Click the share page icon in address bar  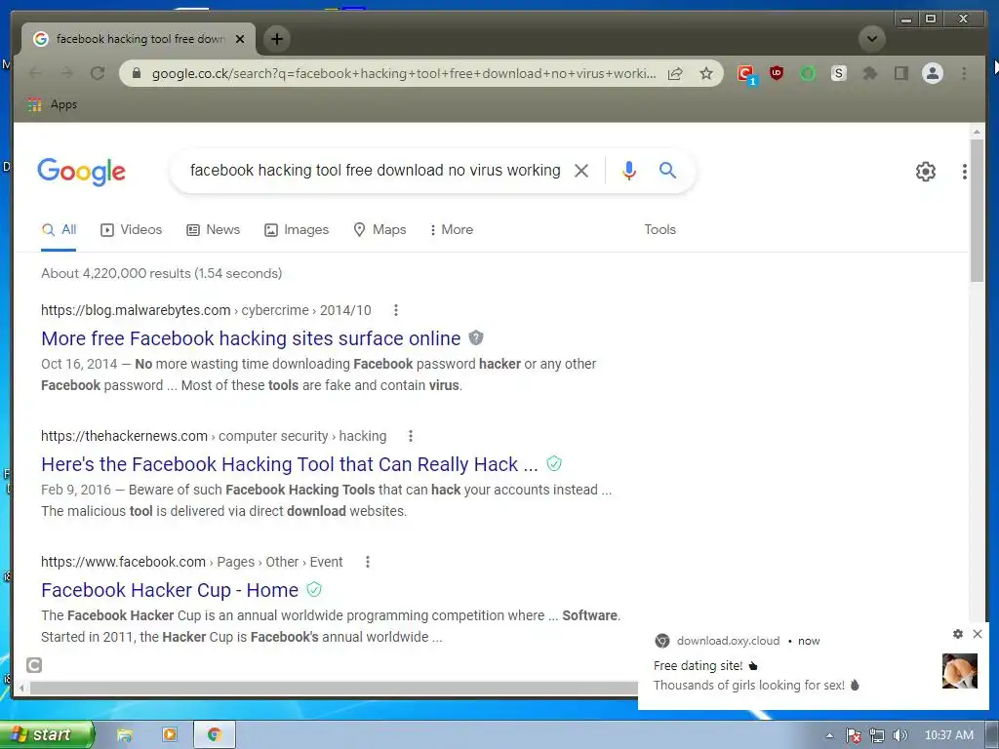(675, 73)
